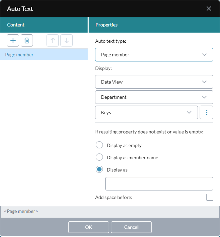The image size is (220, 237).
Task: Move content item up with arrow
Action: pyautogui.click(x=53, y=40)
